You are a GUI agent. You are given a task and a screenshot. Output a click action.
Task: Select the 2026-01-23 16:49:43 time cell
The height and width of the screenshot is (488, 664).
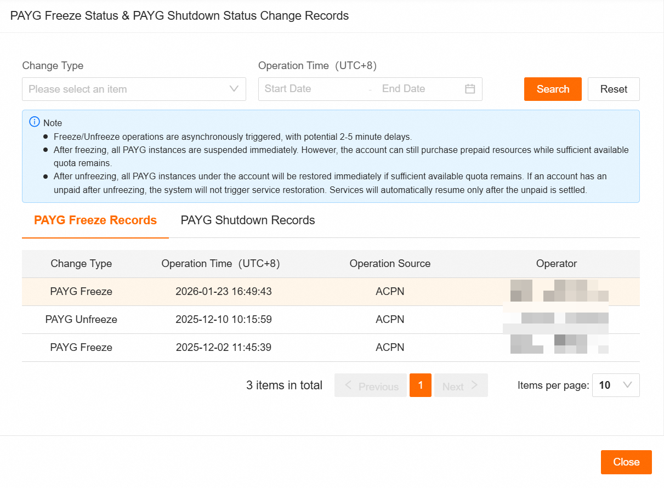click(x=224, y=292)
